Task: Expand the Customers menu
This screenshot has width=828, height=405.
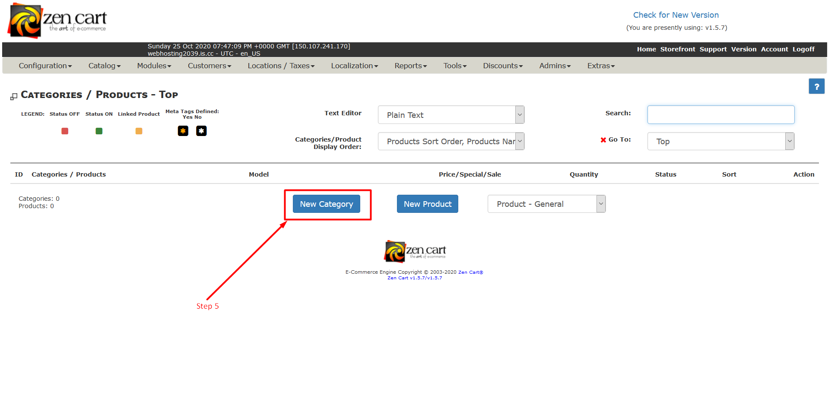Action: tap(209, 66)
